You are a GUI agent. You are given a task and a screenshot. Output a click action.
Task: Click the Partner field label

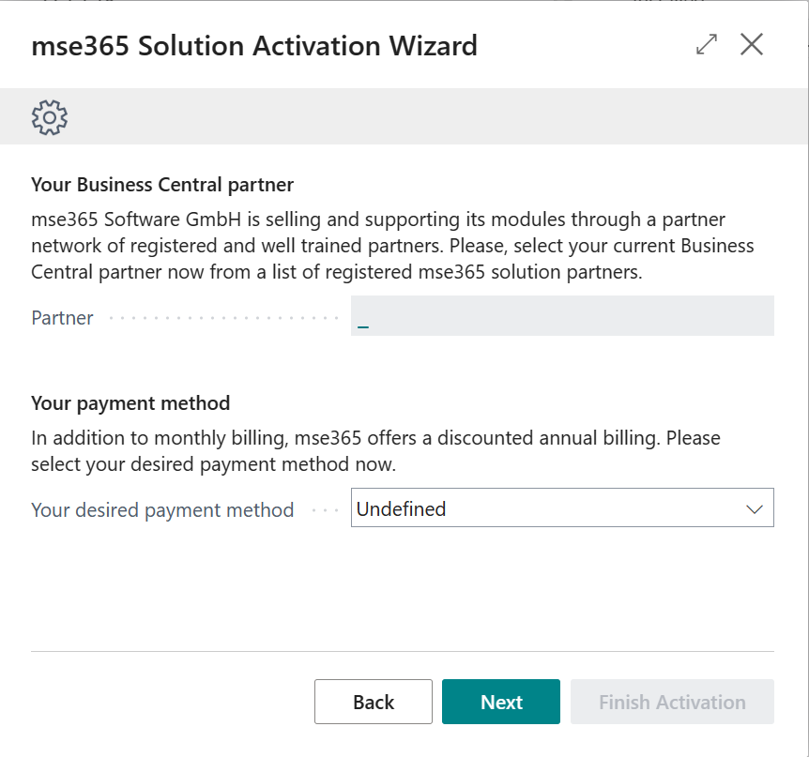(x=62, y=317)
